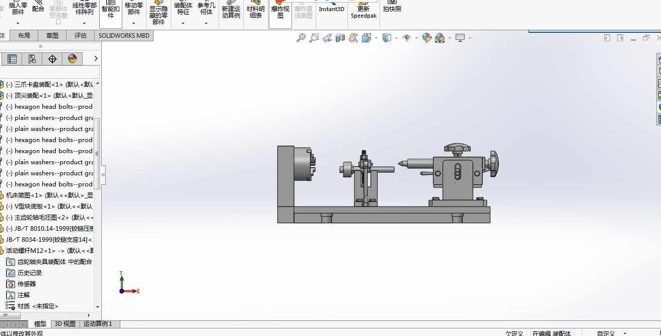Screen dimensions: 661x336
Task: Open the 线性零部件阵列 dropdown arrow
Action: pyautogui.click(x=84, y=23)
